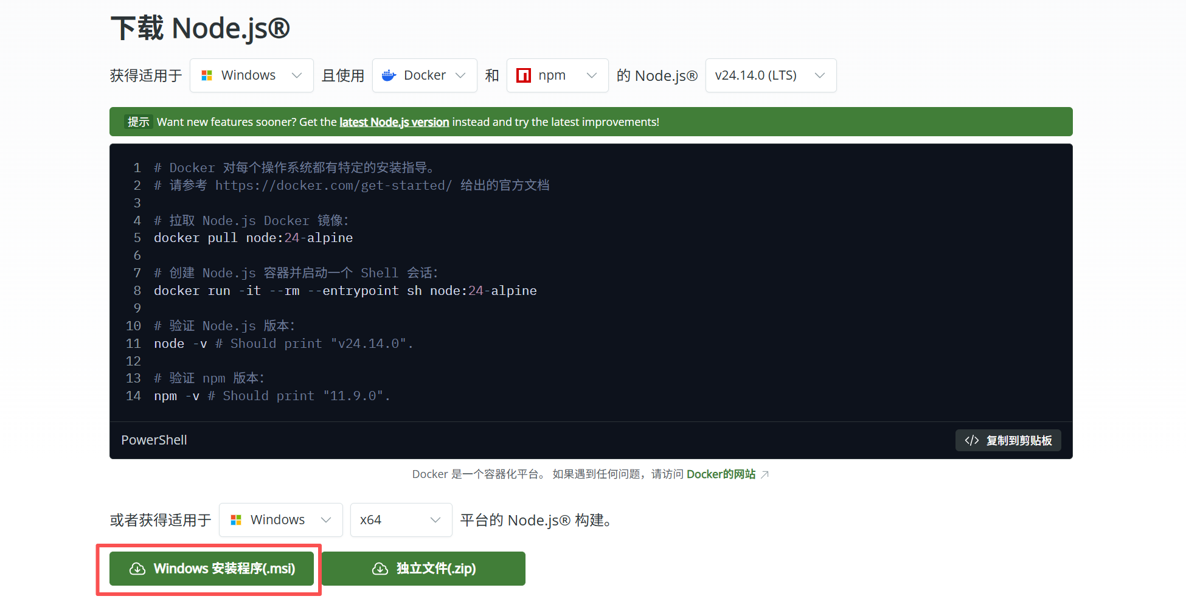Click the Windows logo in the top OS dropdown
1186x613 pixels.
pos(207,75)
